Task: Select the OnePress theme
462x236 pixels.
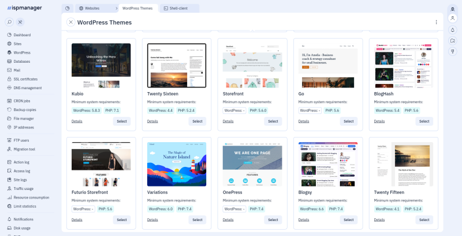Action: point(273,220)
